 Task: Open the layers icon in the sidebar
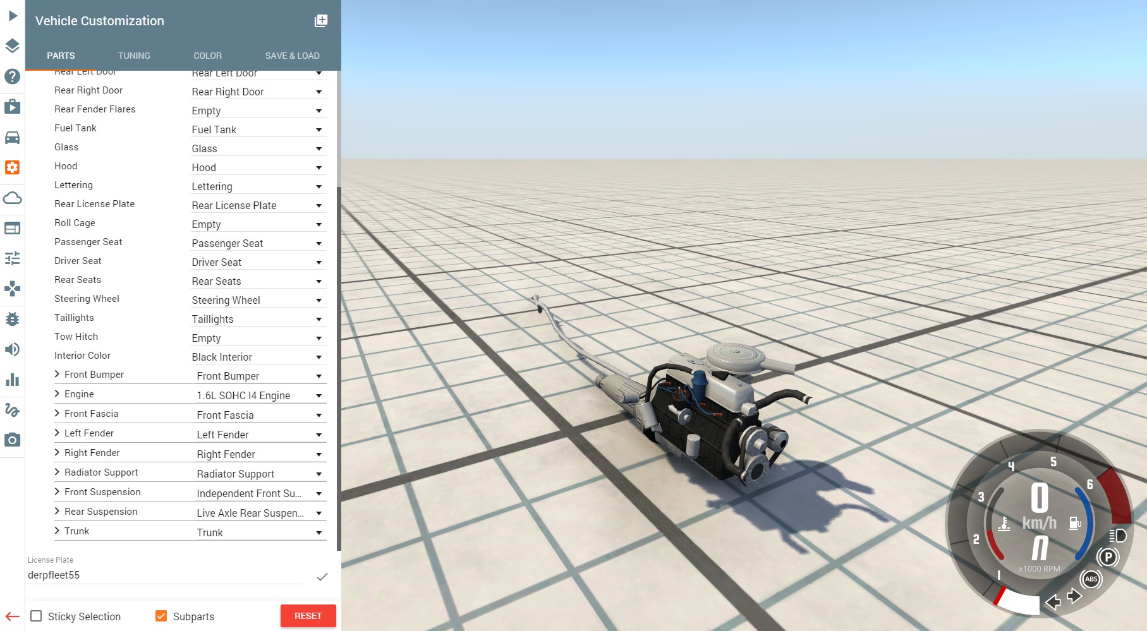click(13, 46)
